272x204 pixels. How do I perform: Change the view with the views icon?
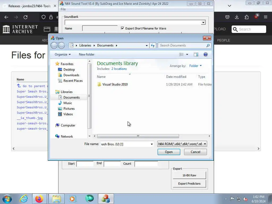coord(181,54)
